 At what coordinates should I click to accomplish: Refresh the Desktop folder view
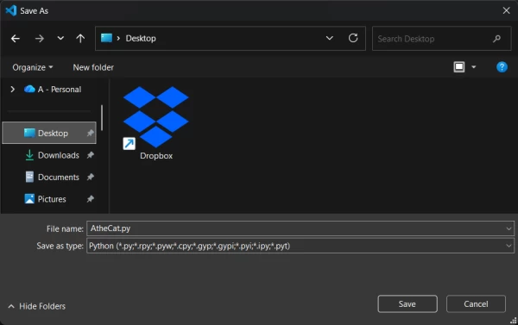pos(353,38)
